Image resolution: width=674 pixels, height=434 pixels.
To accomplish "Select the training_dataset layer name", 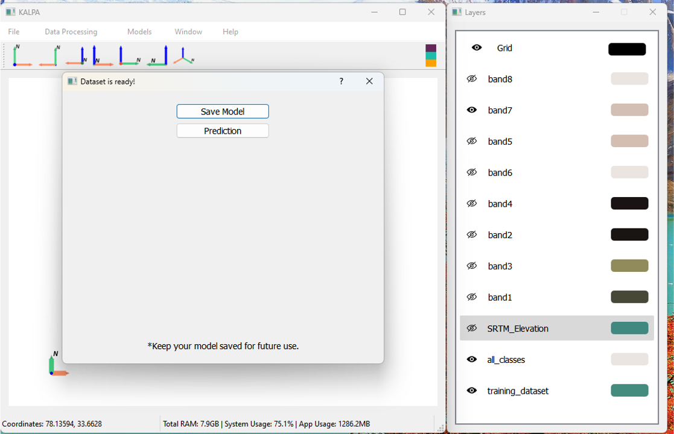I will (518, 391).
